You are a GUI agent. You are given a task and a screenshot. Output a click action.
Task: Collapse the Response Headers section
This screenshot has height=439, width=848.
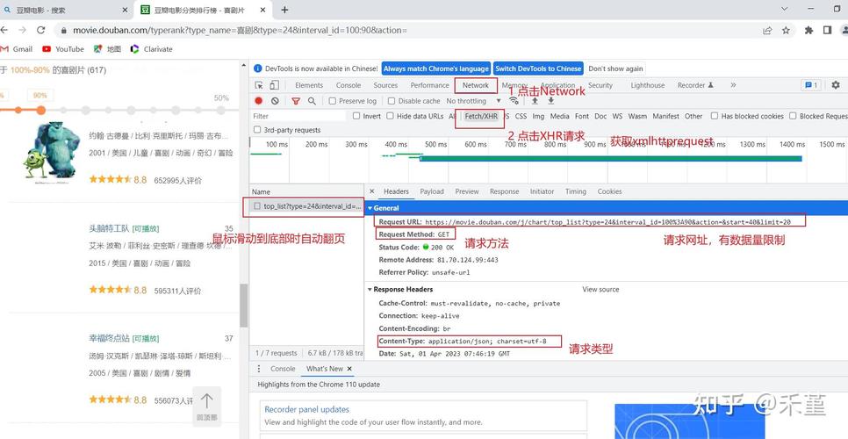click(x=370, y=289)
